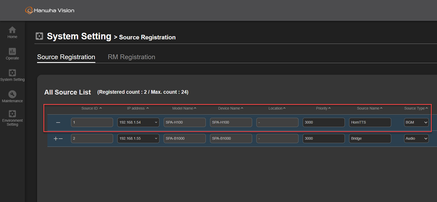Image resolution: width=437 pixels, height=202 pixels.
Task: Add a source using row 2 plus icon
Action: 56,139
